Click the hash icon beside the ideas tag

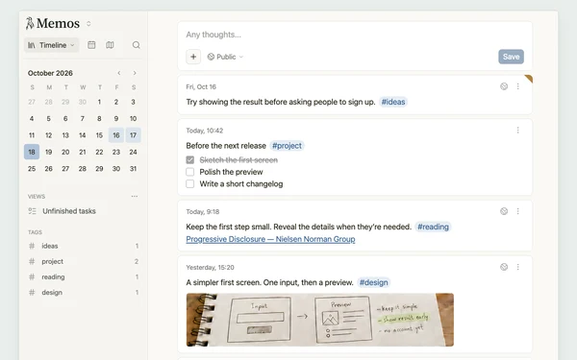(32, 246)
